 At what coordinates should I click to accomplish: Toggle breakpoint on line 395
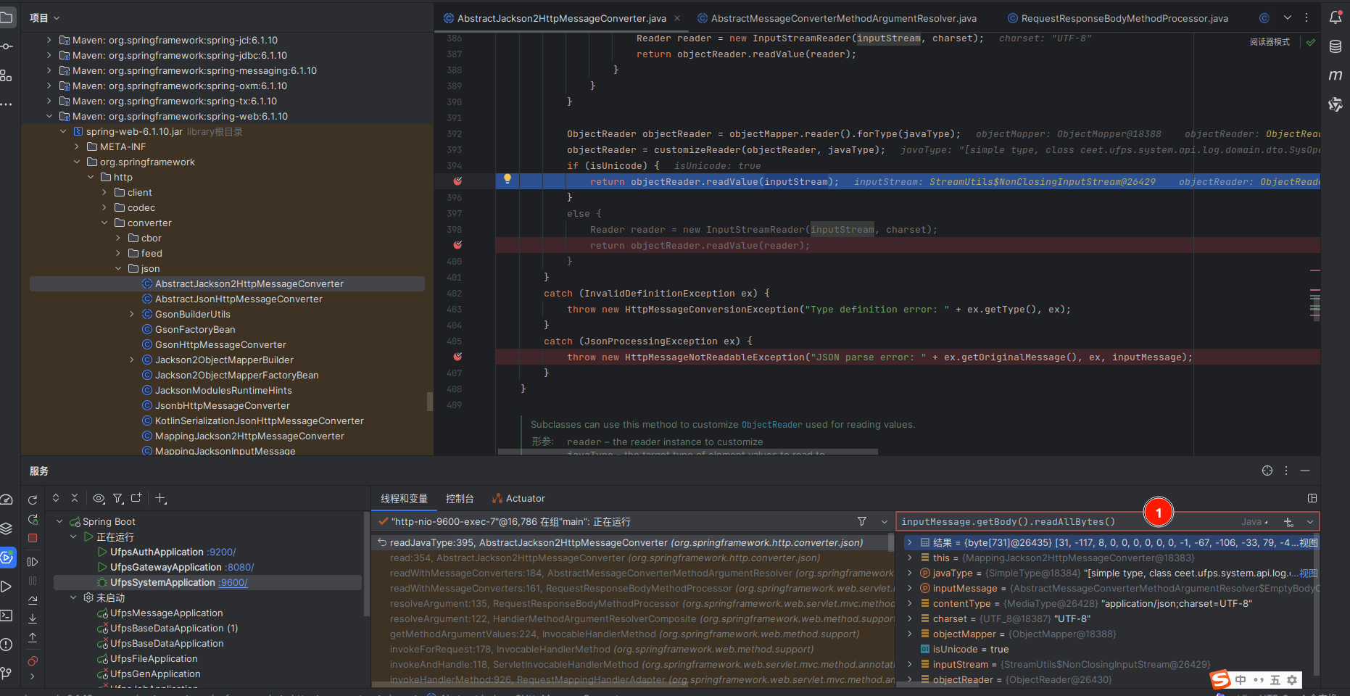tap(457, 181)
